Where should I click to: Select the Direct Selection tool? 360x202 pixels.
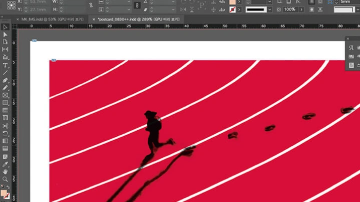point(5,34)
